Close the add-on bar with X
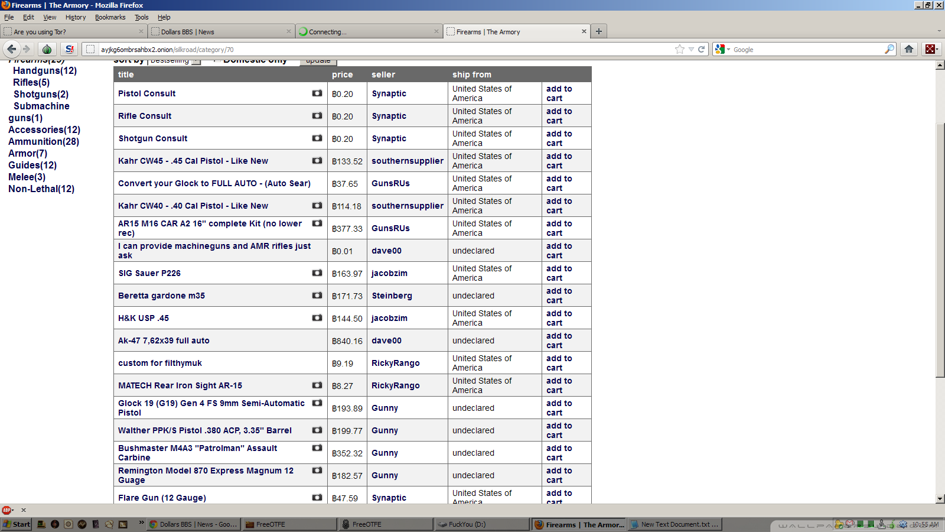Screen dimensions: 945x532 pos(24,510)
